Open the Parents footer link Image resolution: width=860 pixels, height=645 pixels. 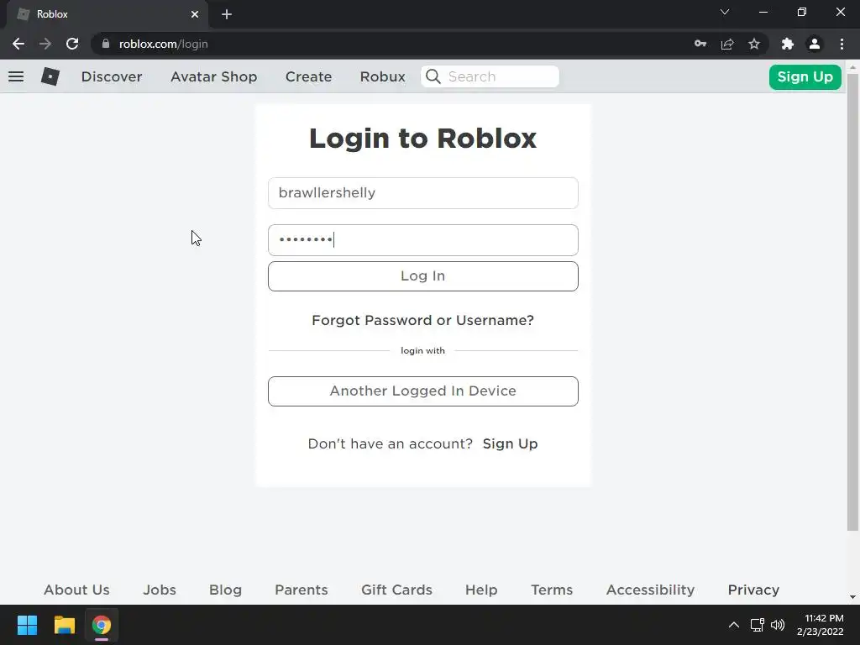point(302,590)
